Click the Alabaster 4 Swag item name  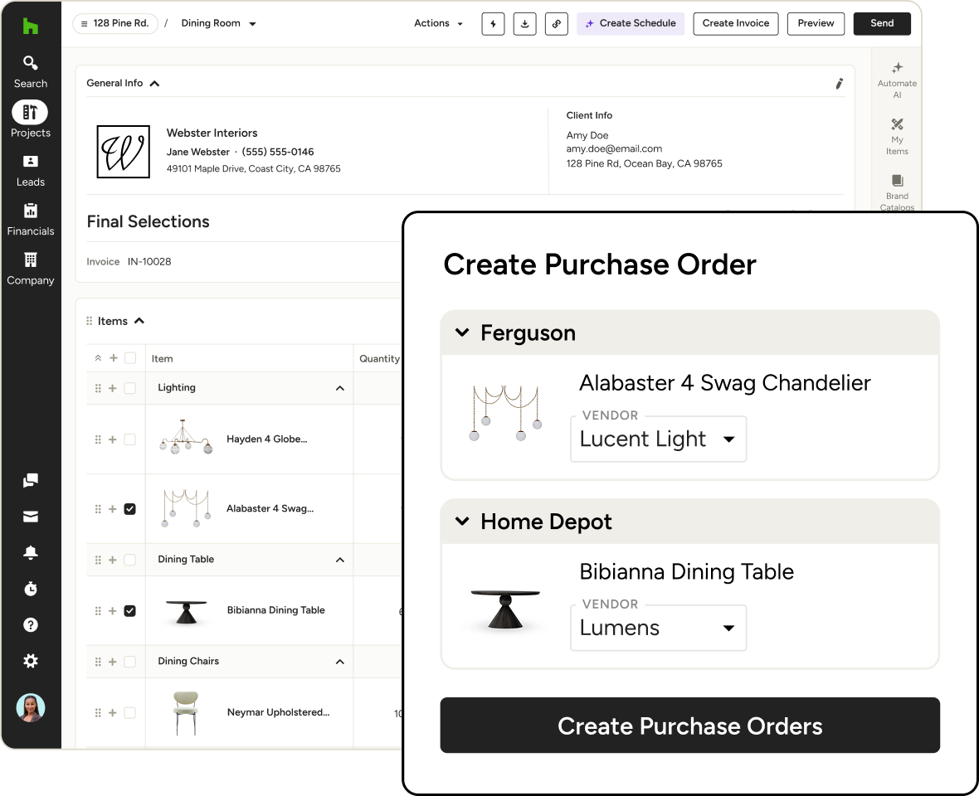click(270, 508)
